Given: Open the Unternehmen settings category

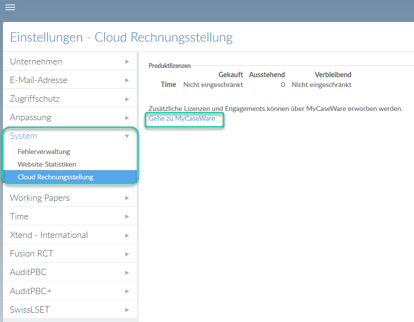Looking at the screenshot, I should [x=36, y=62].
